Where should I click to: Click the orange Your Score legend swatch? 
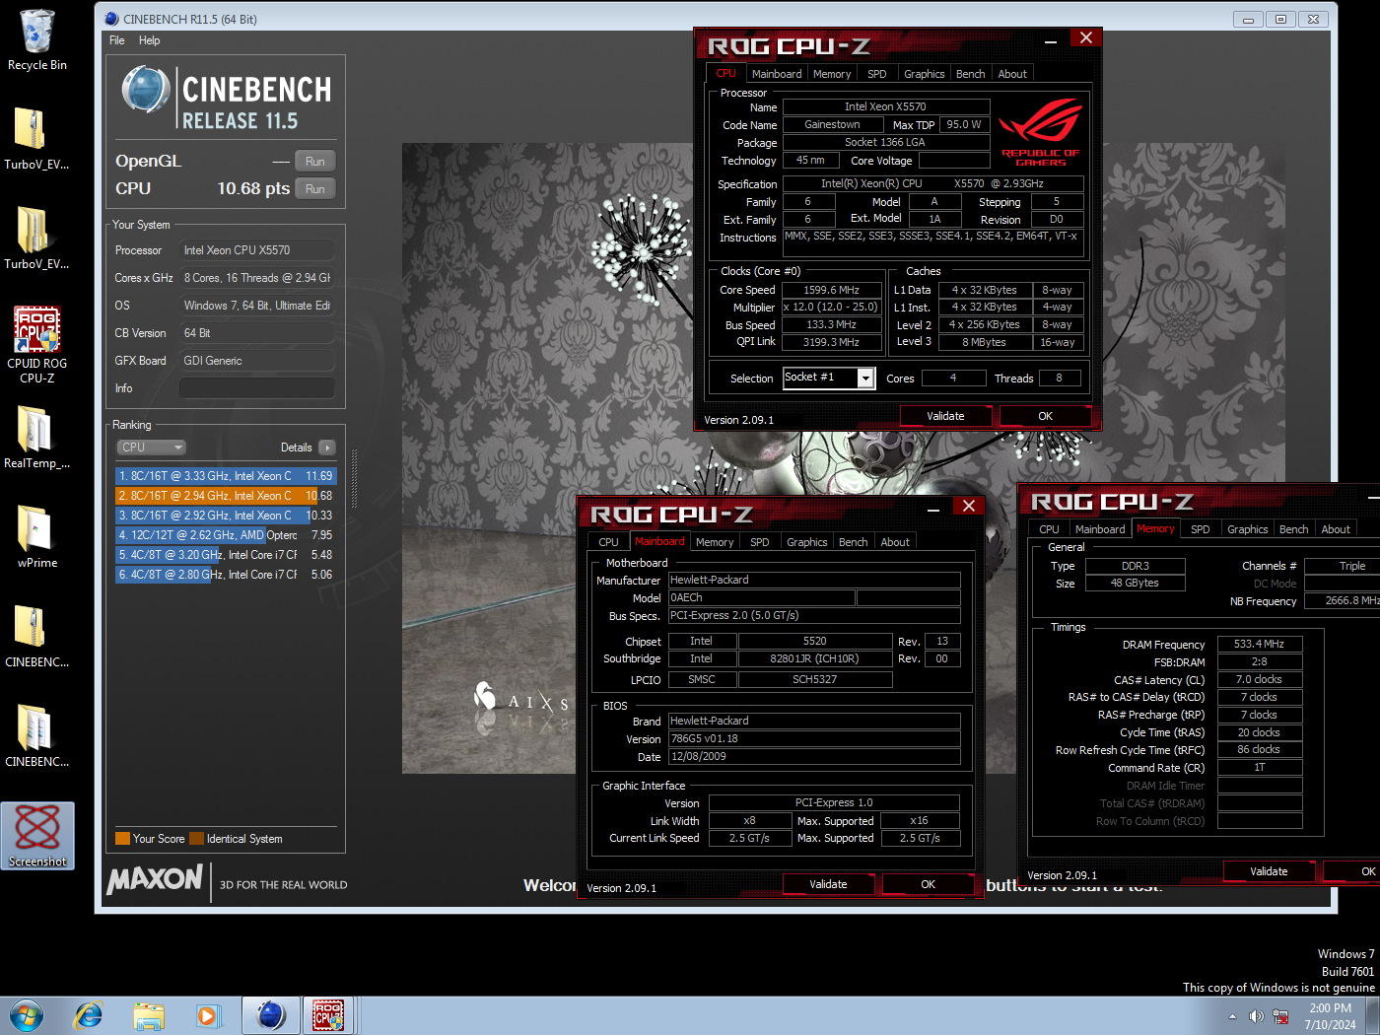pos(122,839)
